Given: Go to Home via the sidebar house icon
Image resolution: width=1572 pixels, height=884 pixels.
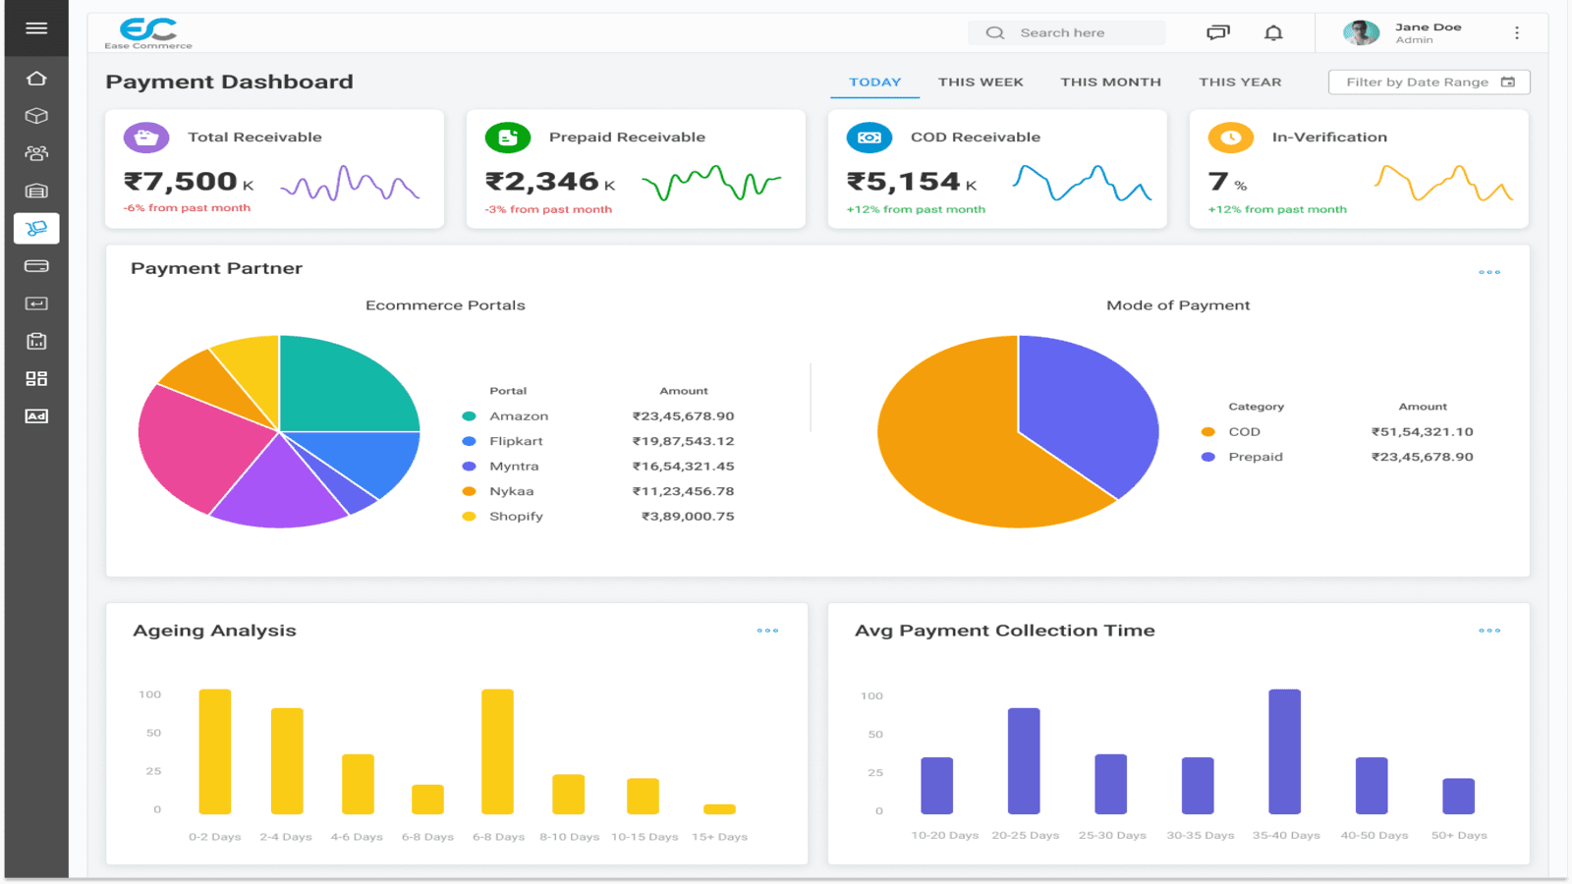Looking at the screenshot, I should tap(36, 79).
